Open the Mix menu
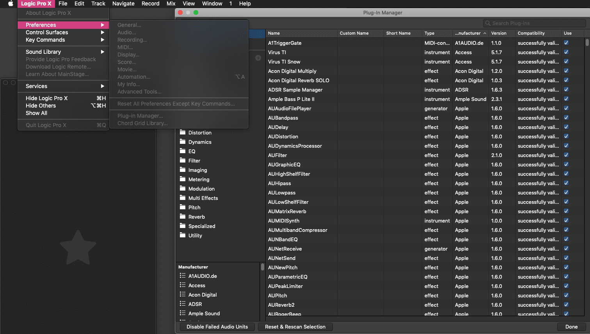This screenshot has width=590, height=334. (x=171, y=4)
